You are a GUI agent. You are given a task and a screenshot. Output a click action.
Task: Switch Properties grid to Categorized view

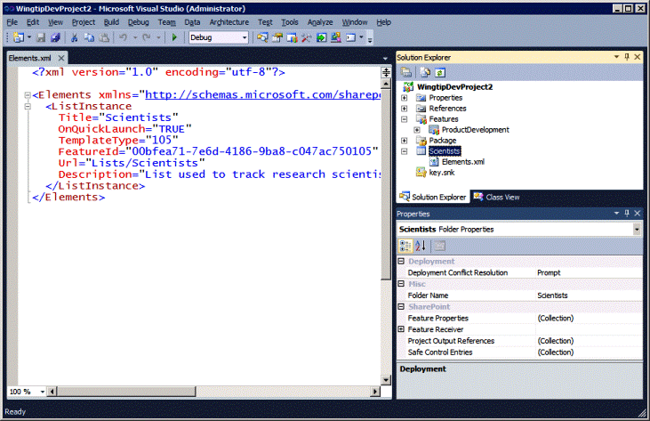pos(405,246)
